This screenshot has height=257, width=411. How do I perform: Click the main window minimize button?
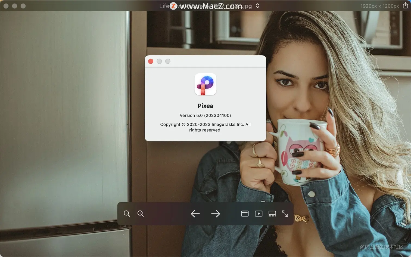coord(15,6)
